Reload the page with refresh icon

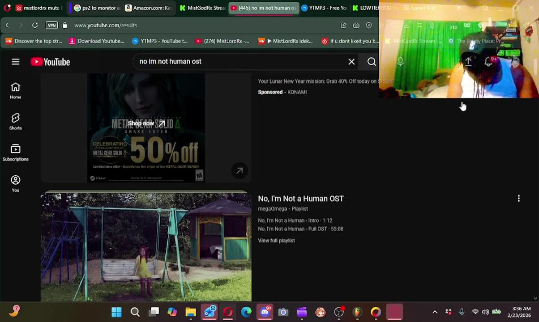[x=35, y=25]
